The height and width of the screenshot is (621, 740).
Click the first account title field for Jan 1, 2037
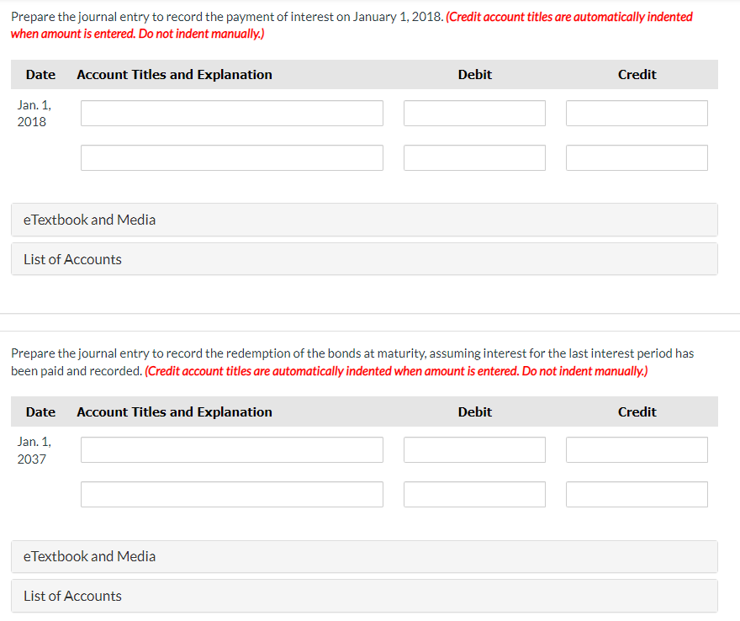[x=231, y=449]
